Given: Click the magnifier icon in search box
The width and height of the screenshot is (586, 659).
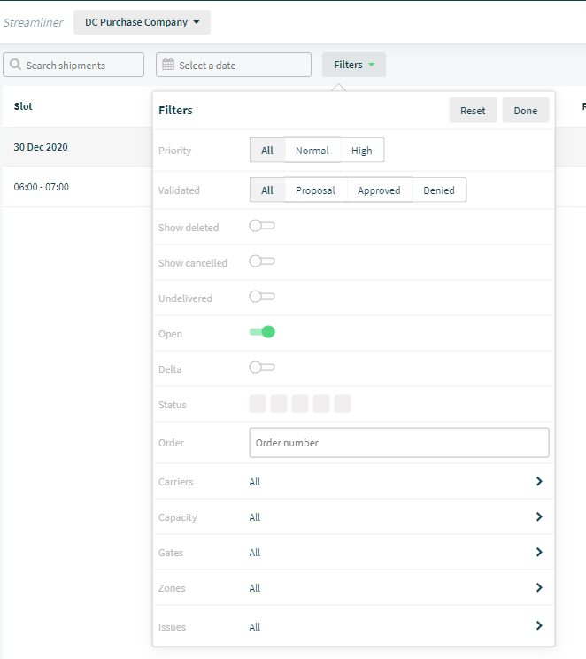Looking at the screenshot, I should tap(15, 65).
